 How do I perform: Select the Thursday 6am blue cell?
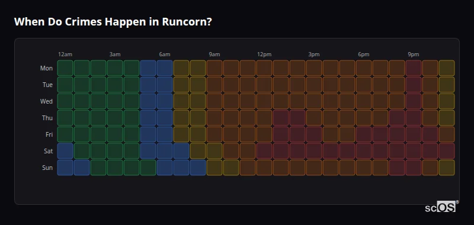[x=165, y=118]
